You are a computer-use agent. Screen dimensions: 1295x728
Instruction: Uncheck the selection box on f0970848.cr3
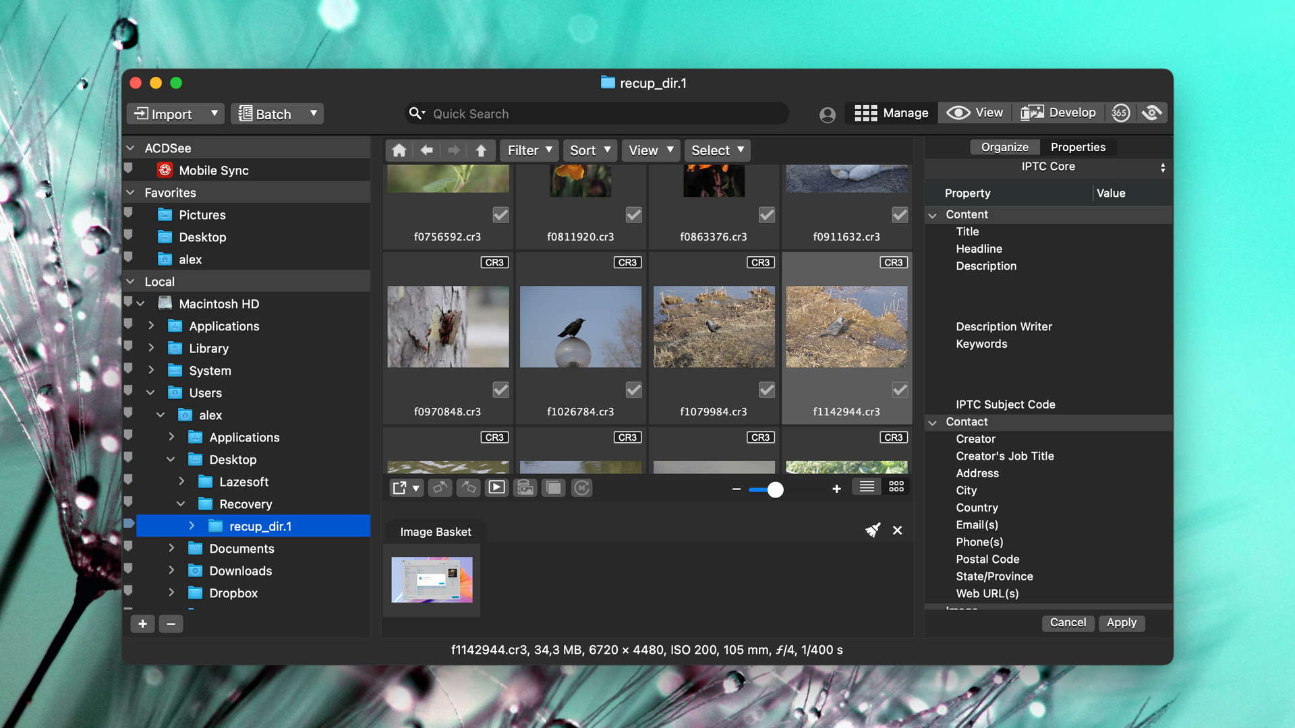500,390
